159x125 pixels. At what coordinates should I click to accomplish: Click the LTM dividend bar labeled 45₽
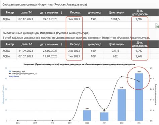(139, 97)
